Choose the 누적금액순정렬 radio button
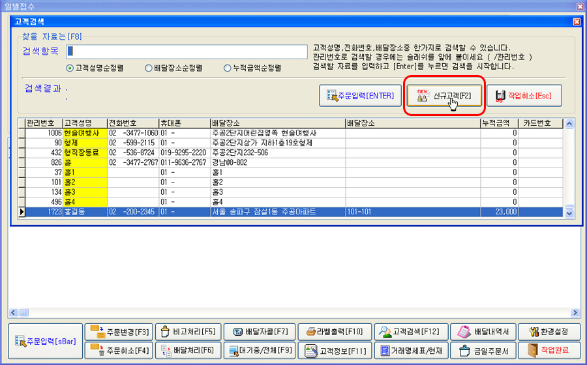The height and width of the screenshot is (365, 587). 228,68
